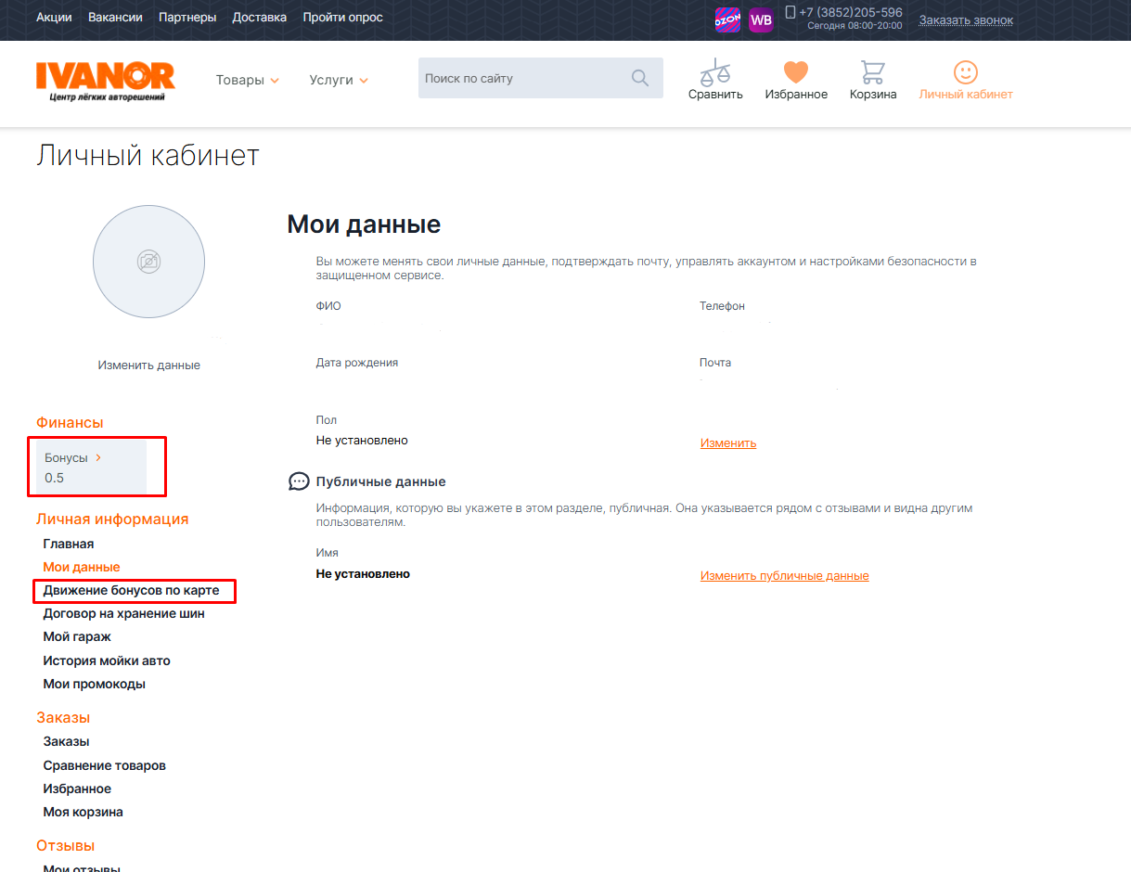
Task: Open Мой гараж in sidebar
Action: click(77, 636)
